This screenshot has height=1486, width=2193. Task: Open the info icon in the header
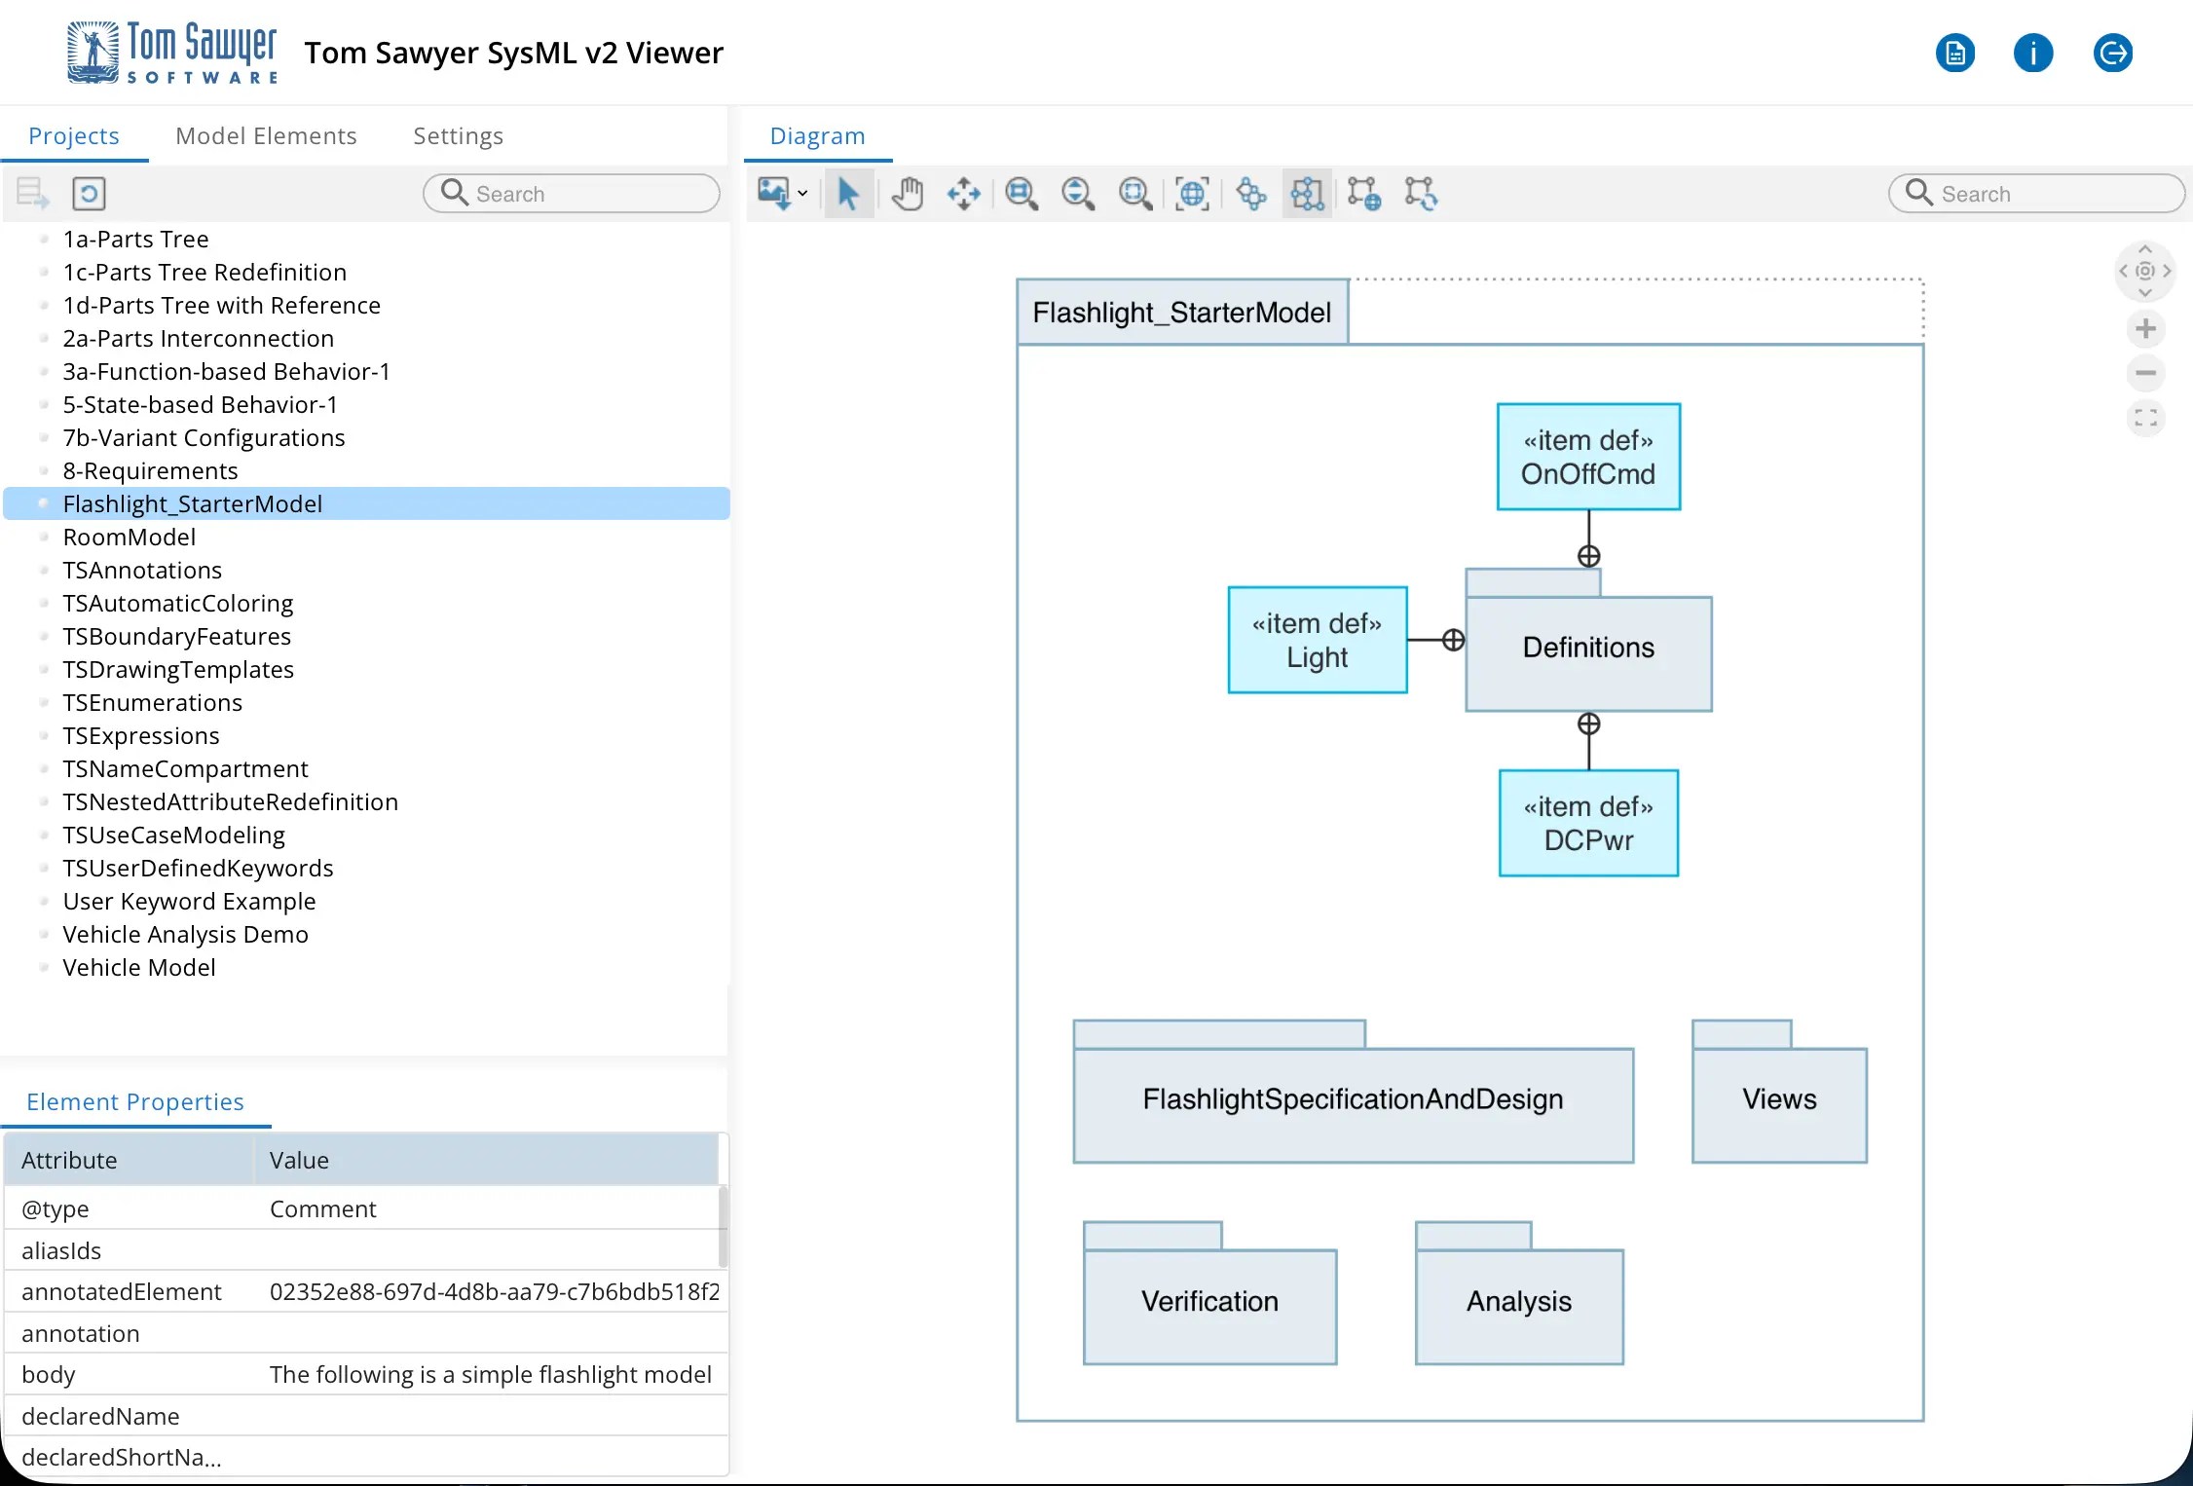pyautogui.click(x=2033, y=53)
